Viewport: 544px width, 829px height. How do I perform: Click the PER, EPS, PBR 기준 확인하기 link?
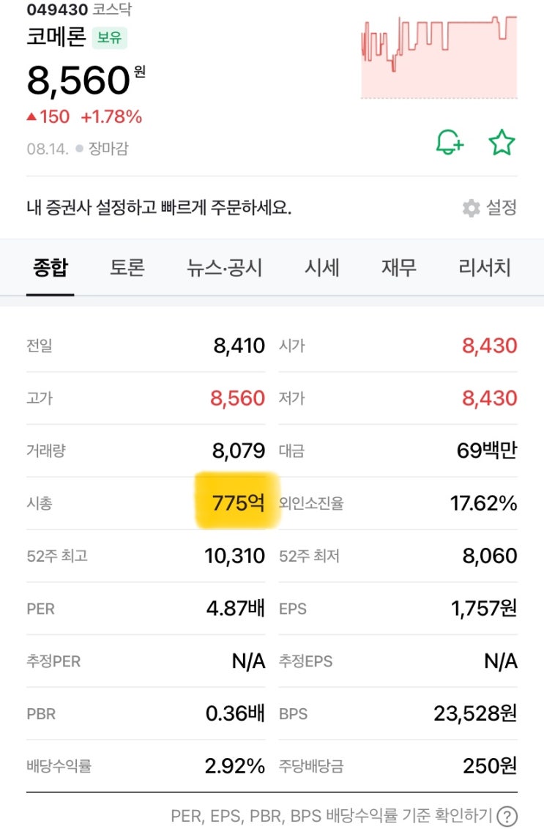point(333,816)
